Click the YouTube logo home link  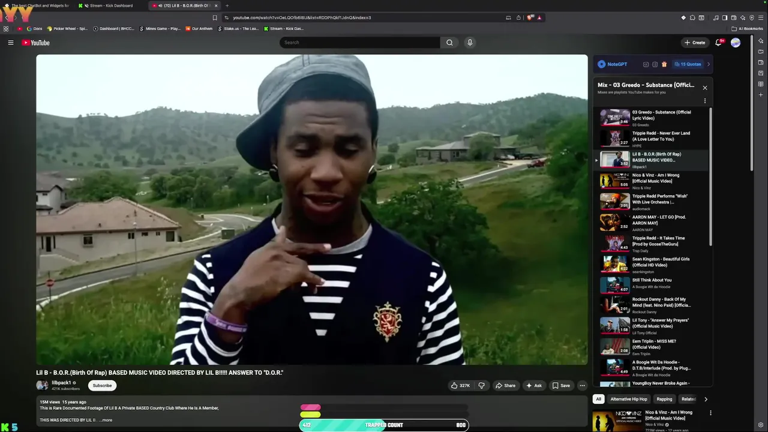pyautogui.click(x=35, y=43)
